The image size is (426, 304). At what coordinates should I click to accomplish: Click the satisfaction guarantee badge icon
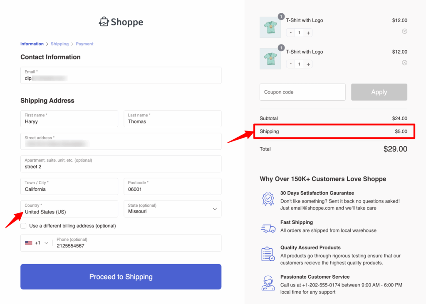pyautogui.click(x=268, y=199)
